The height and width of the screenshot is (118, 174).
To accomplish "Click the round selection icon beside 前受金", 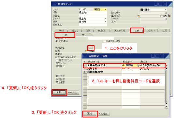I will [138, 65].
